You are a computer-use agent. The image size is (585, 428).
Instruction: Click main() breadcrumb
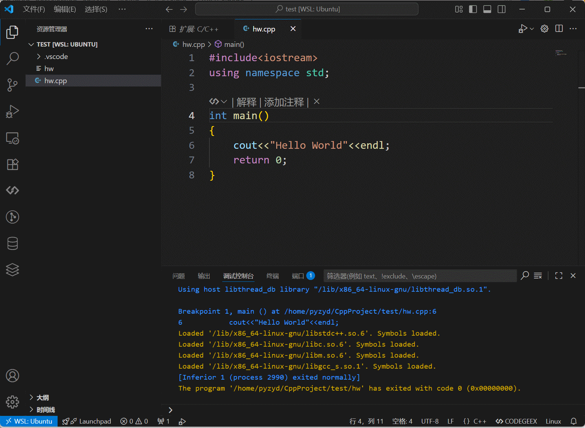click(x=234, y=44)
